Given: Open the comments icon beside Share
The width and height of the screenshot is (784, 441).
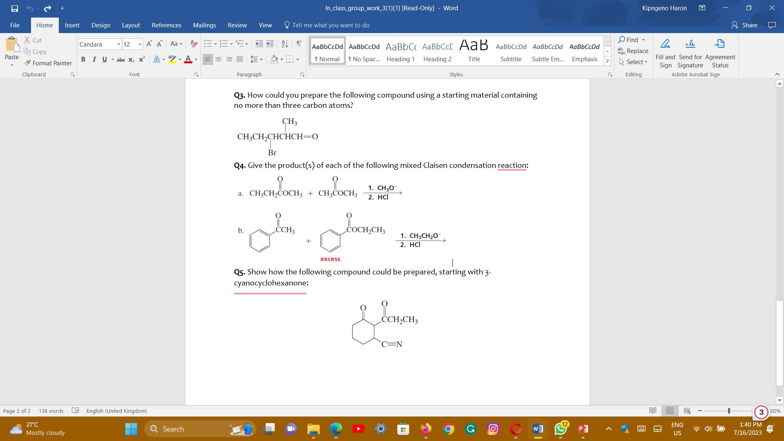Looking at the screenshot, I should click(x=772, y=25).
